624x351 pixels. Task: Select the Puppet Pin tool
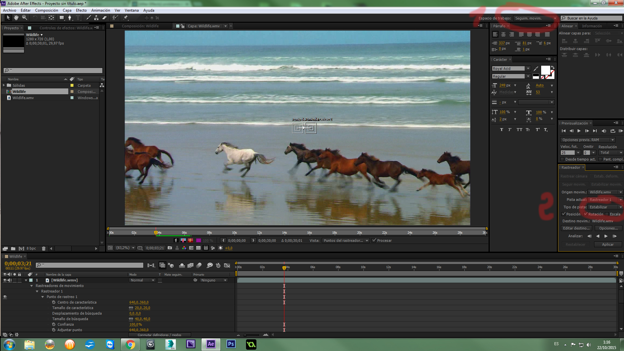[x=126, y=18]
